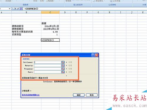Click the Basis range selector icon
This screenshot has width=147, height=110.
63,72
